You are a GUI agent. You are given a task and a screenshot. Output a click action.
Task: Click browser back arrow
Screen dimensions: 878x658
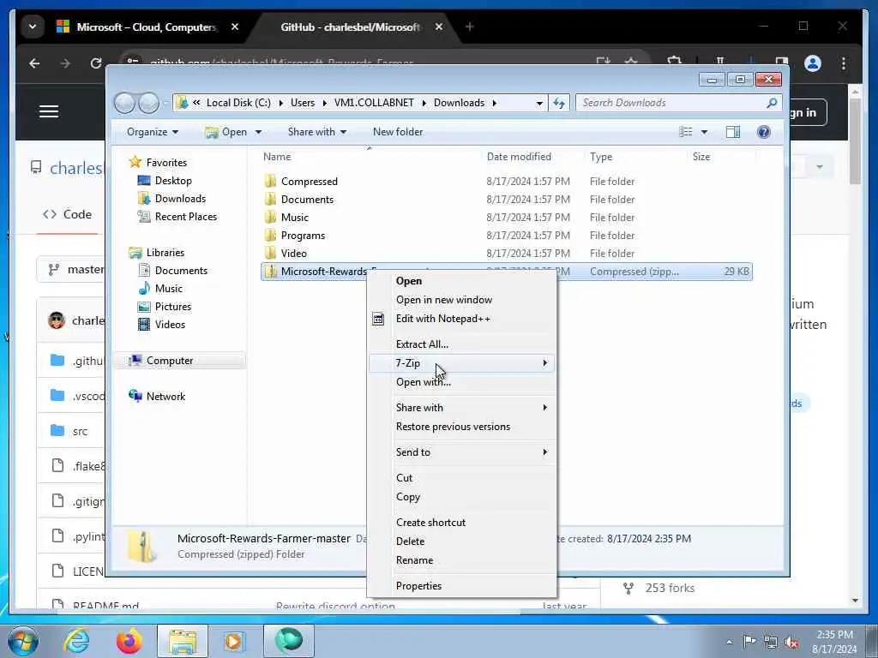34,63
